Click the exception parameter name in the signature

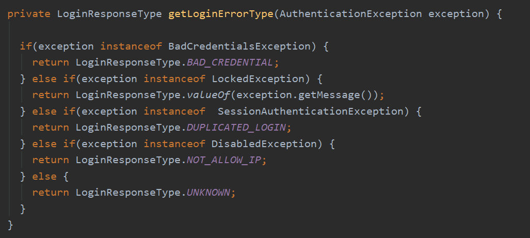[x=458, y=13]
